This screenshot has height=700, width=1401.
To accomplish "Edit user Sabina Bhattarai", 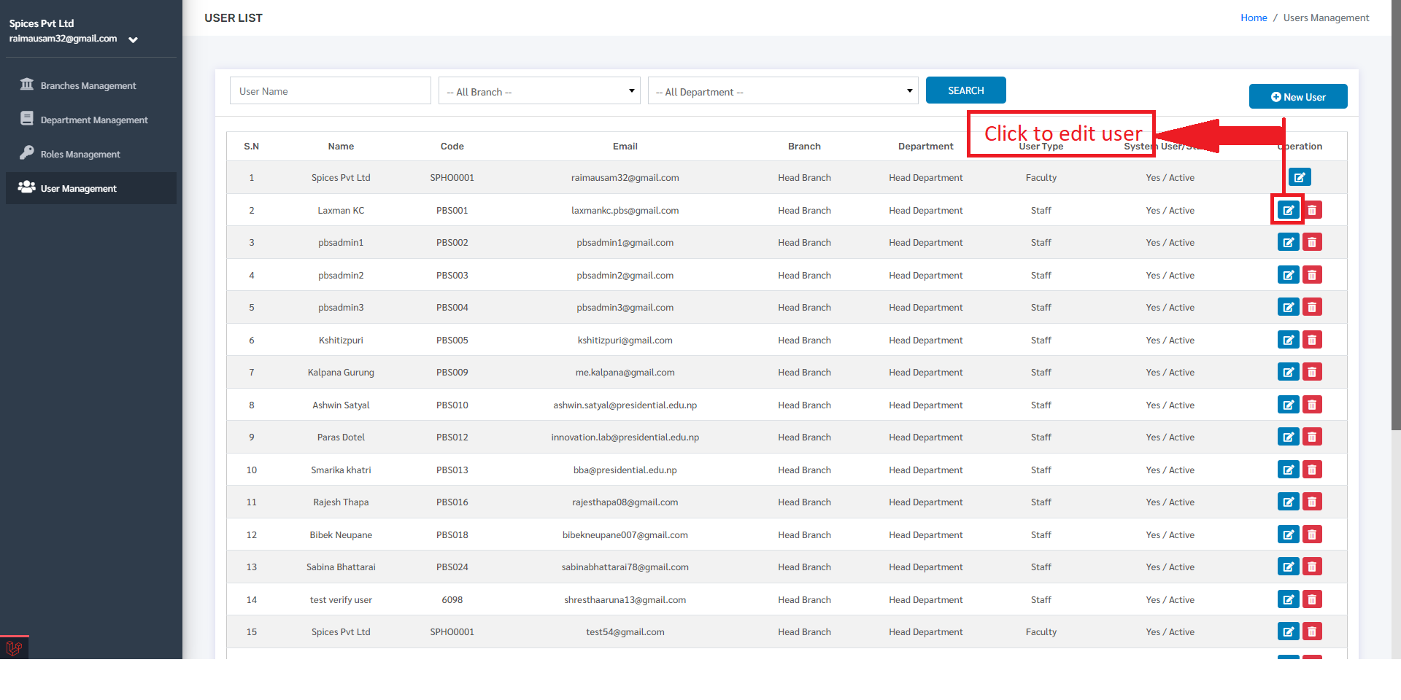I will (x=1289, y=567).
